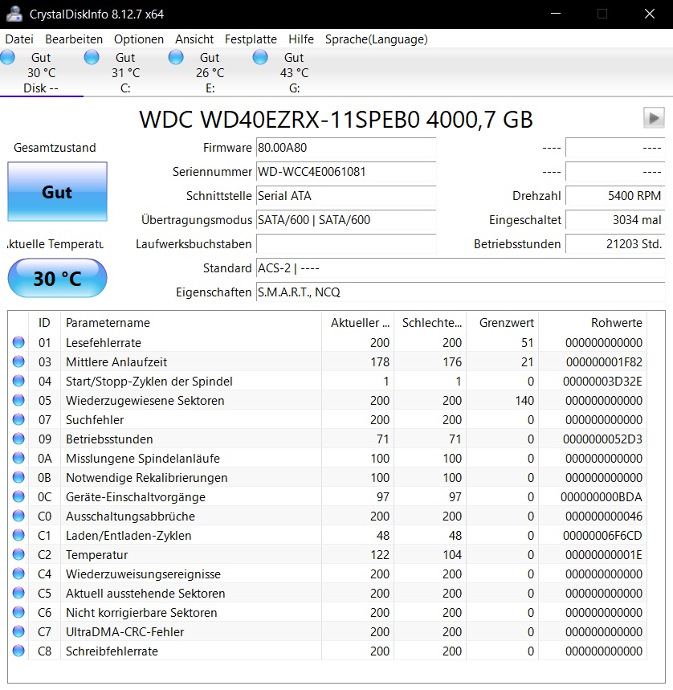Click raw value 00000000001E
This screenshot has width=673, height=690.
(604, 555)
